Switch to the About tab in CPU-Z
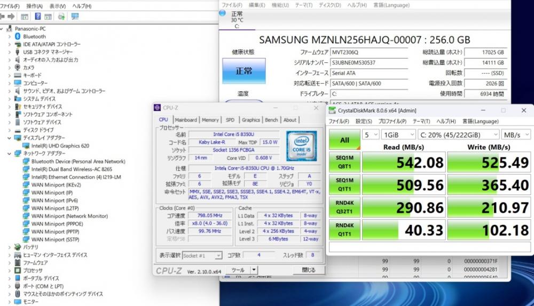The width and height of the screenshot is (534, 306). (x=290, y=119)
